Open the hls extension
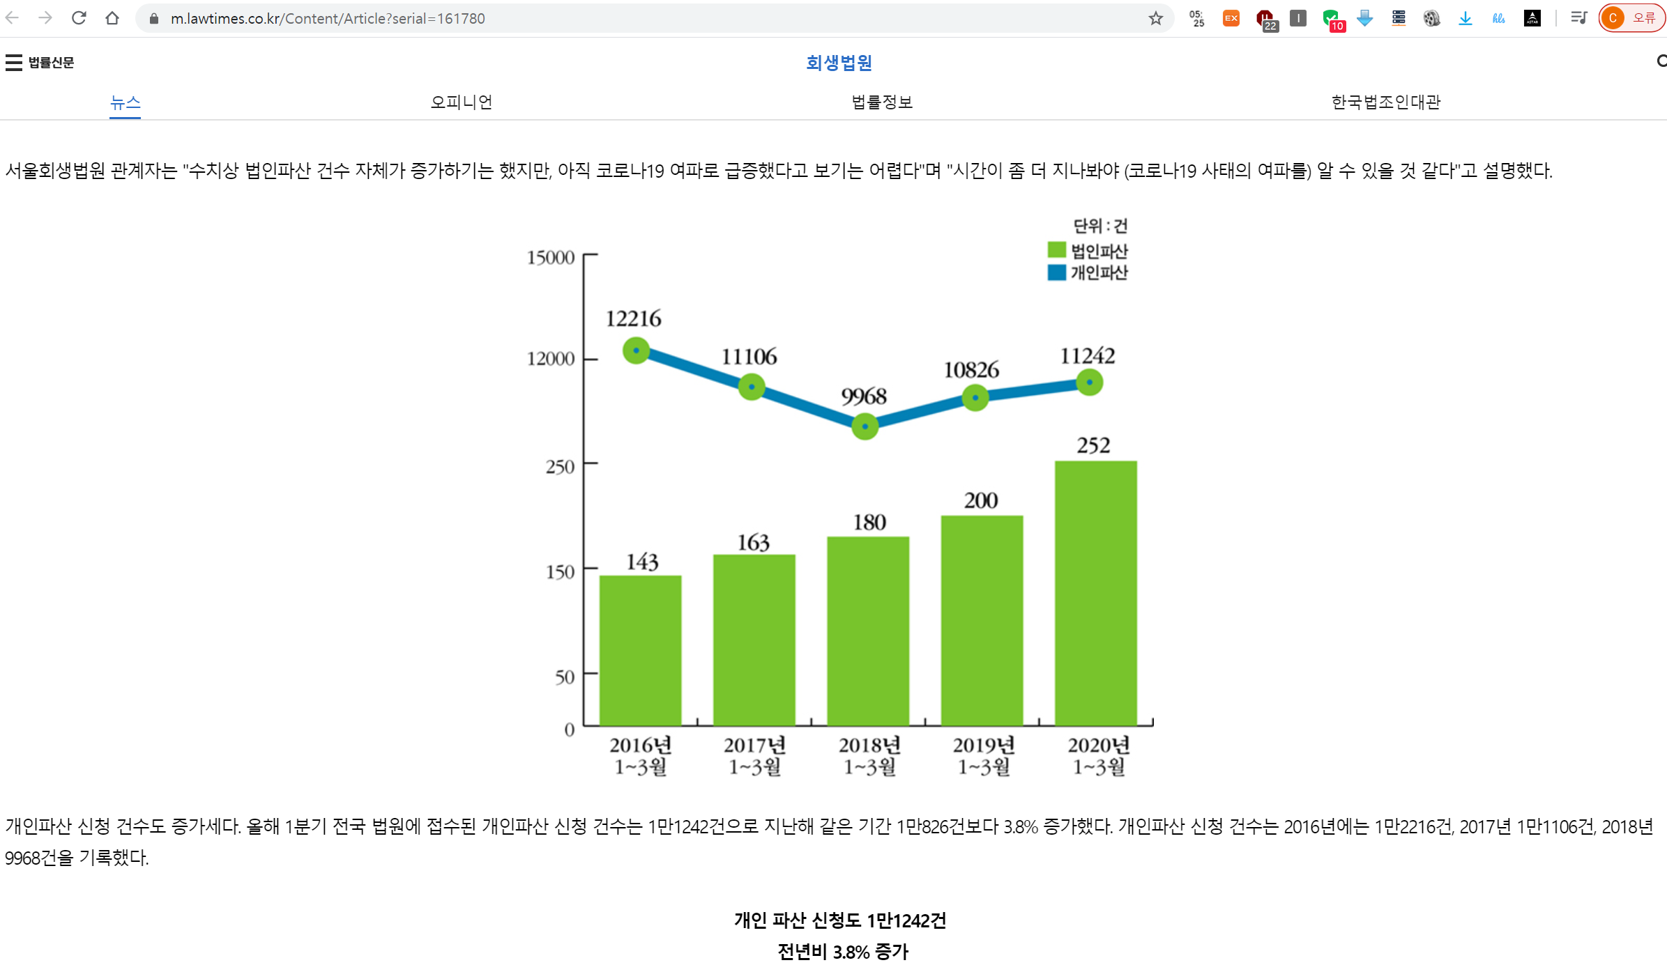The image size is (1667, 965). click(1498, 19)
